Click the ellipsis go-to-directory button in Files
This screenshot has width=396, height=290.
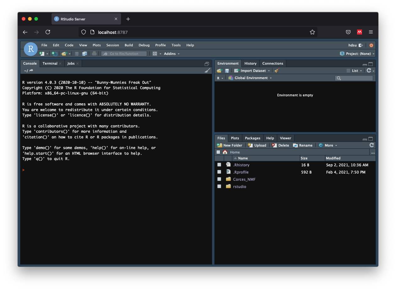(373, 153)
